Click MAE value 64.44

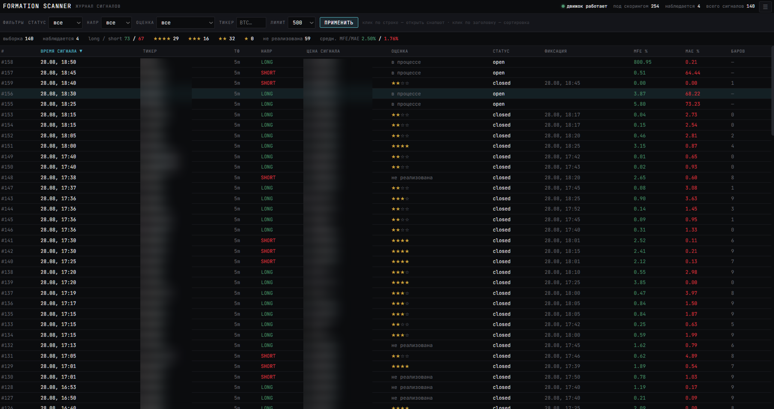point(692,73)
